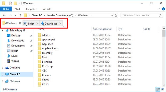Click the file list scrollbar up arrow
Screen dimensions: 166x92
164,28
